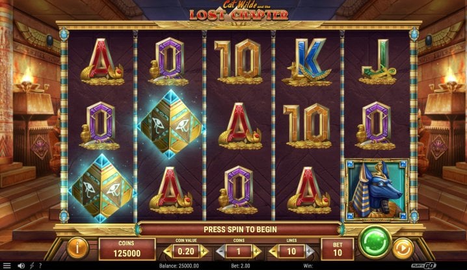Click the green J symbol on reel five

click(x=377, y=62)
